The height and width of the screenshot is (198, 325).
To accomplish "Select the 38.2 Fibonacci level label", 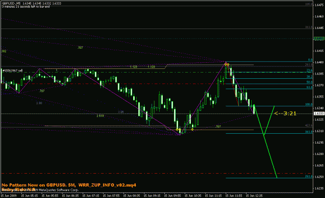I will (309, 77).
